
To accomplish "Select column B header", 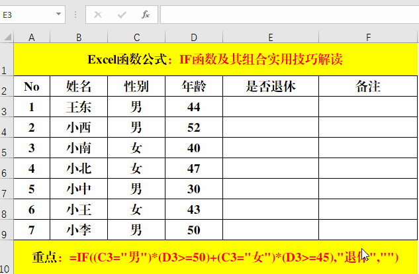I will tap(79, 37).
